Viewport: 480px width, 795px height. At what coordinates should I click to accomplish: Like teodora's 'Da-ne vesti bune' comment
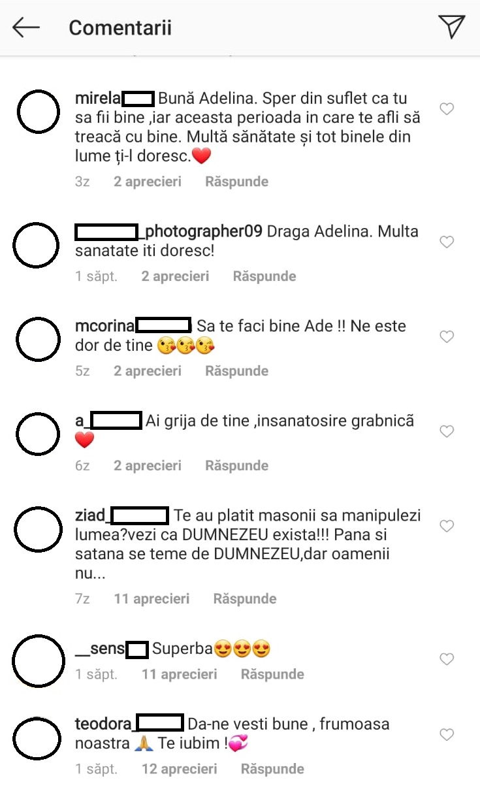(x=447, y=735)
